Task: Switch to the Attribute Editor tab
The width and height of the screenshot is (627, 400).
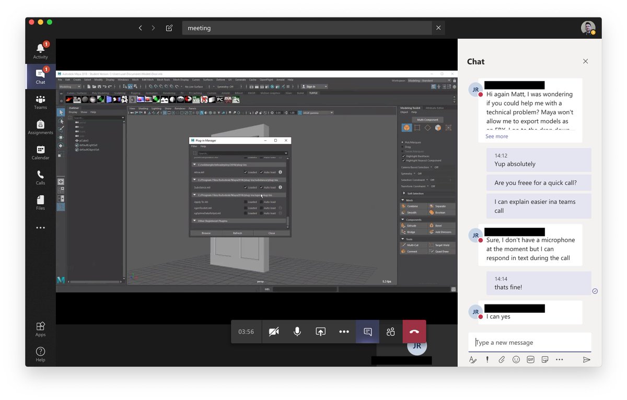Action: click(435, 108)
